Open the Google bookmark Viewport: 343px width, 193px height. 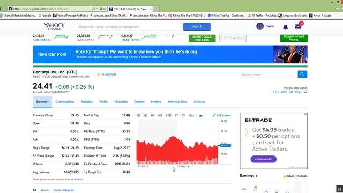tap(45, 16)
